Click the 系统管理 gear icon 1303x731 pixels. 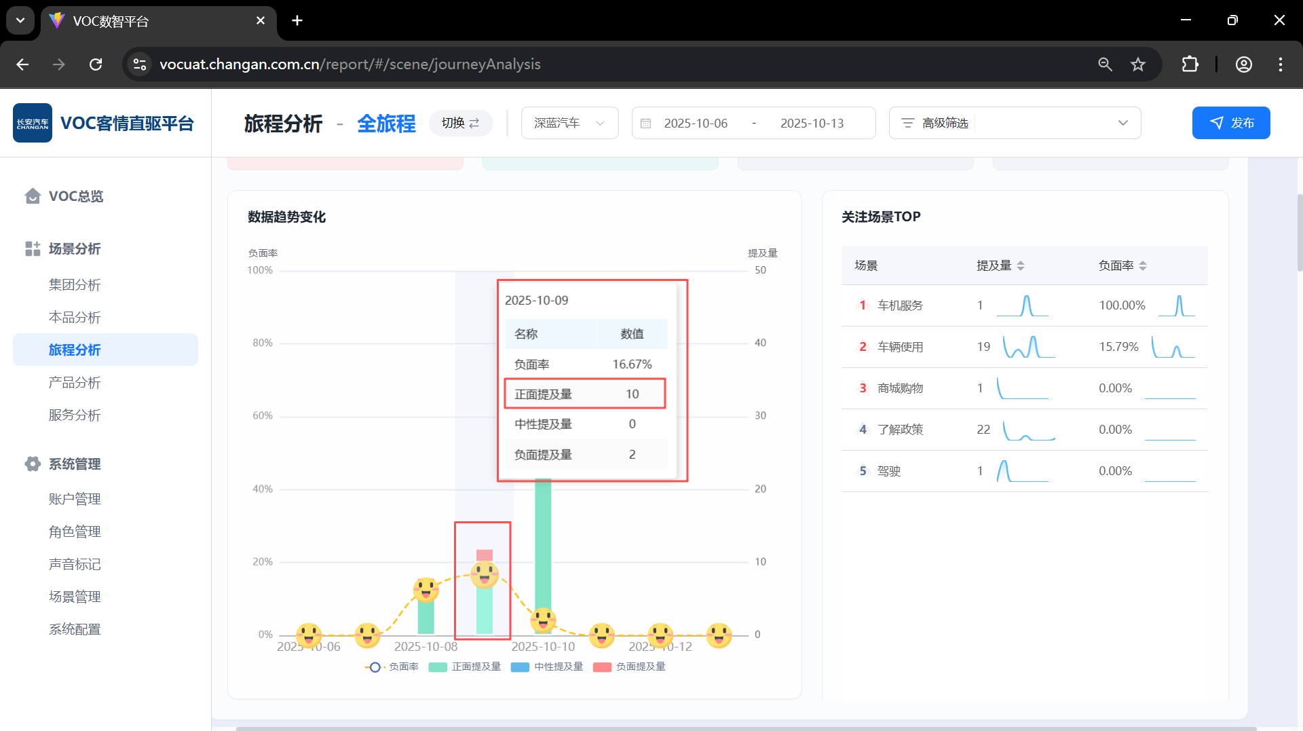[33, 464]
